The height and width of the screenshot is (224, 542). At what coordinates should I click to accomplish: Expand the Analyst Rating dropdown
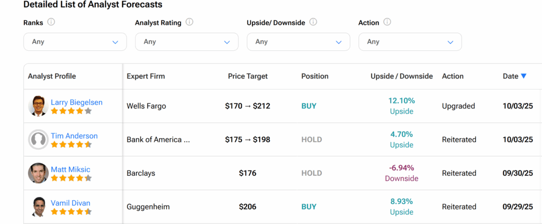[x=187, y=42]
